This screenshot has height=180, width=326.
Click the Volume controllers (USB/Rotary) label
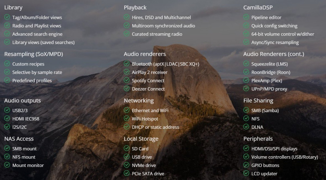(284, 157)
